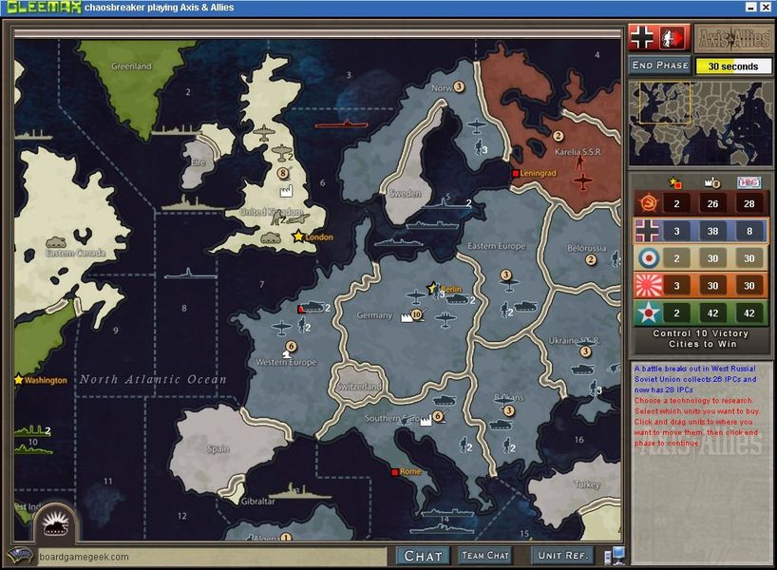
Task: Click the Soviet Union IPC value 28
Action: pos(749,203)
